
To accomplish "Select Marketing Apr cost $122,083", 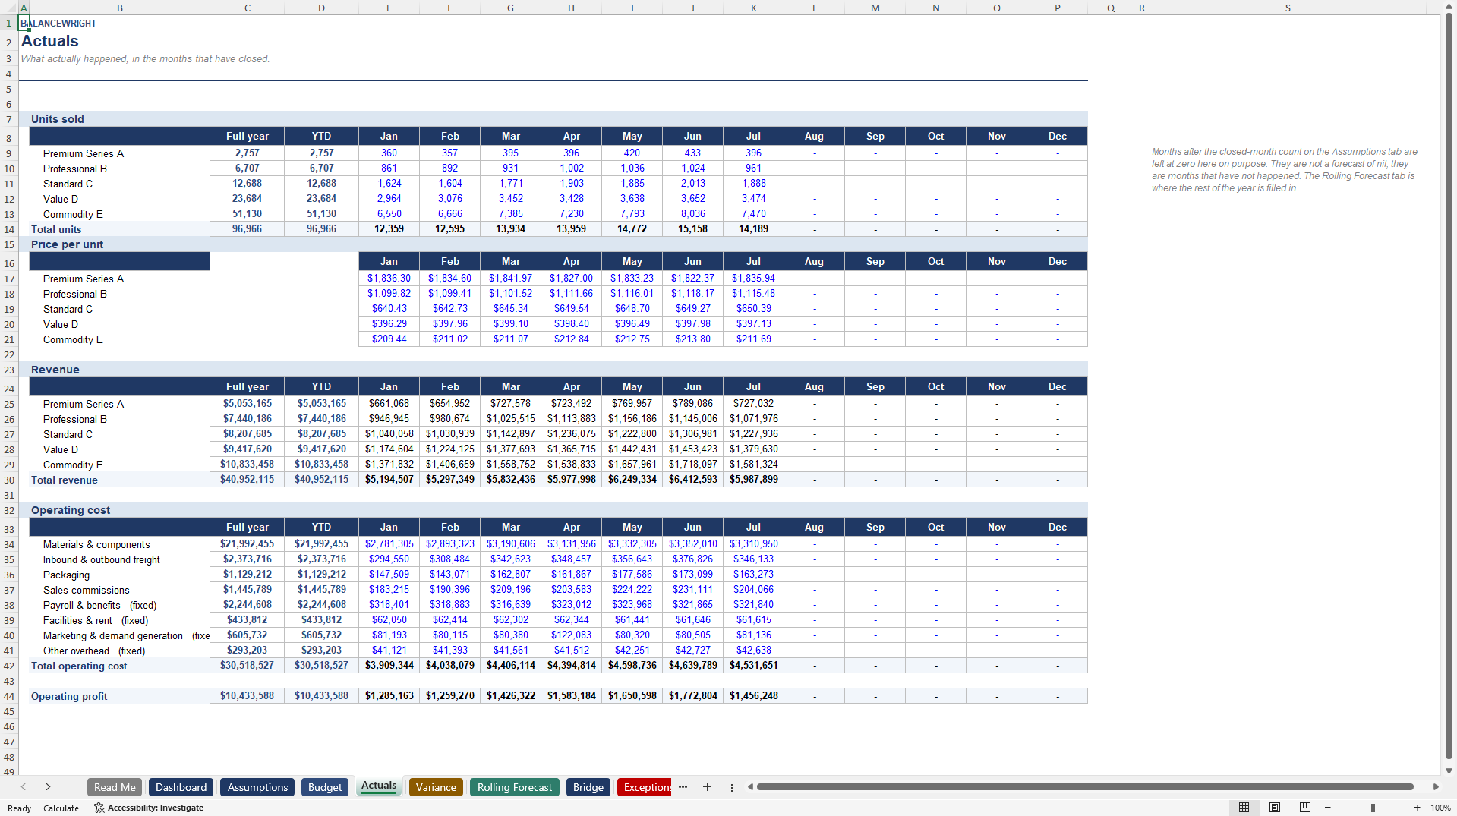I will [571, 635].
